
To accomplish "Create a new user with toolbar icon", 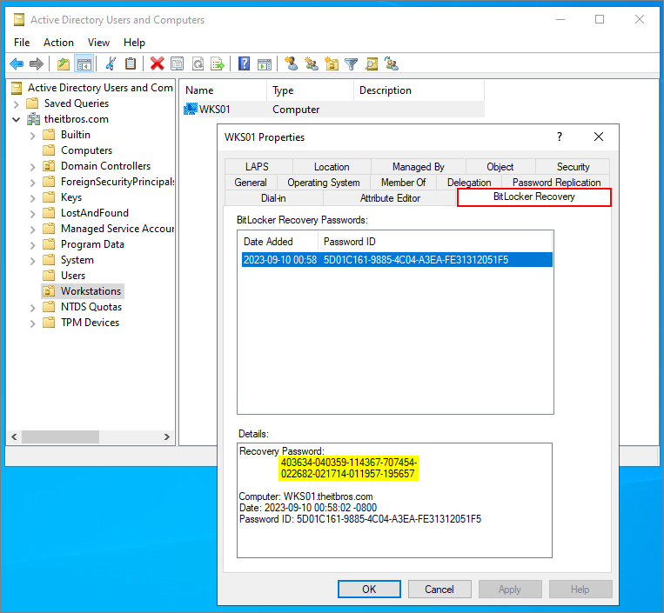I will [x=291, y=63].
